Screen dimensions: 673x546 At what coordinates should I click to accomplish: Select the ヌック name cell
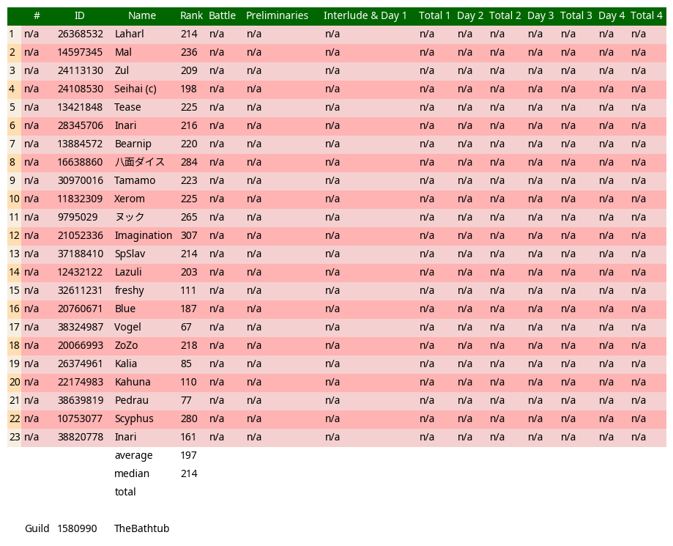[130, 218]
